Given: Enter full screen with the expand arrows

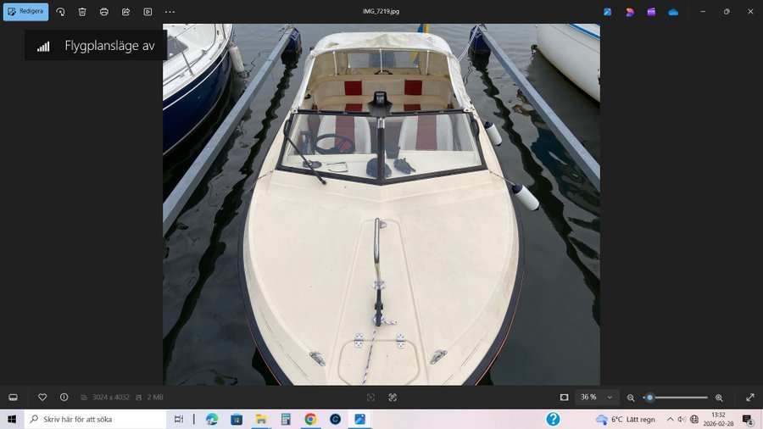Looking at the screenshot, I should point(749,397).
